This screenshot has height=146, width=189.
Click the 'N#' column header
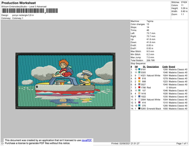coord(136,67)
